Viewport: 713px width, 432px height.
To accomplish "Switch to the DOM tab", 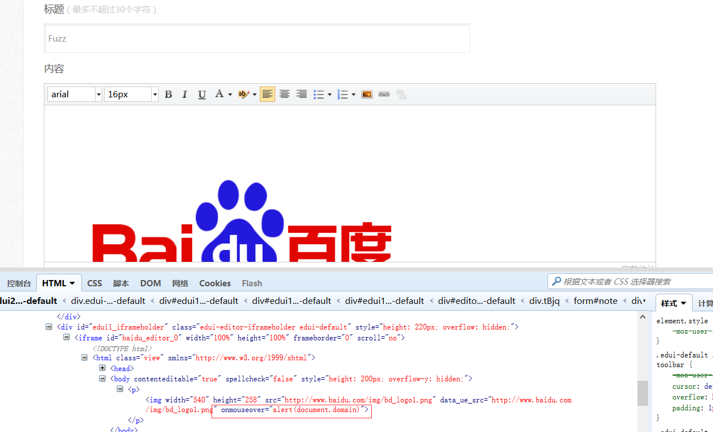I will [151, 283].
